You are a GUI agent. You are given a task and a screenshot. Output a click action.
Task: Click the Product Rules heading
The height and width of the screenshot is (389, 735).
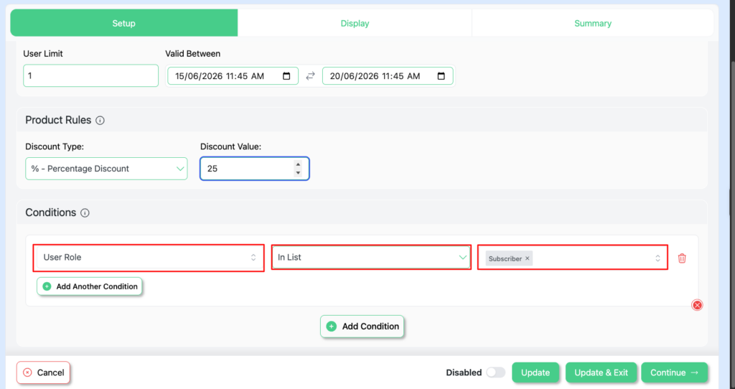coord(58,120)
